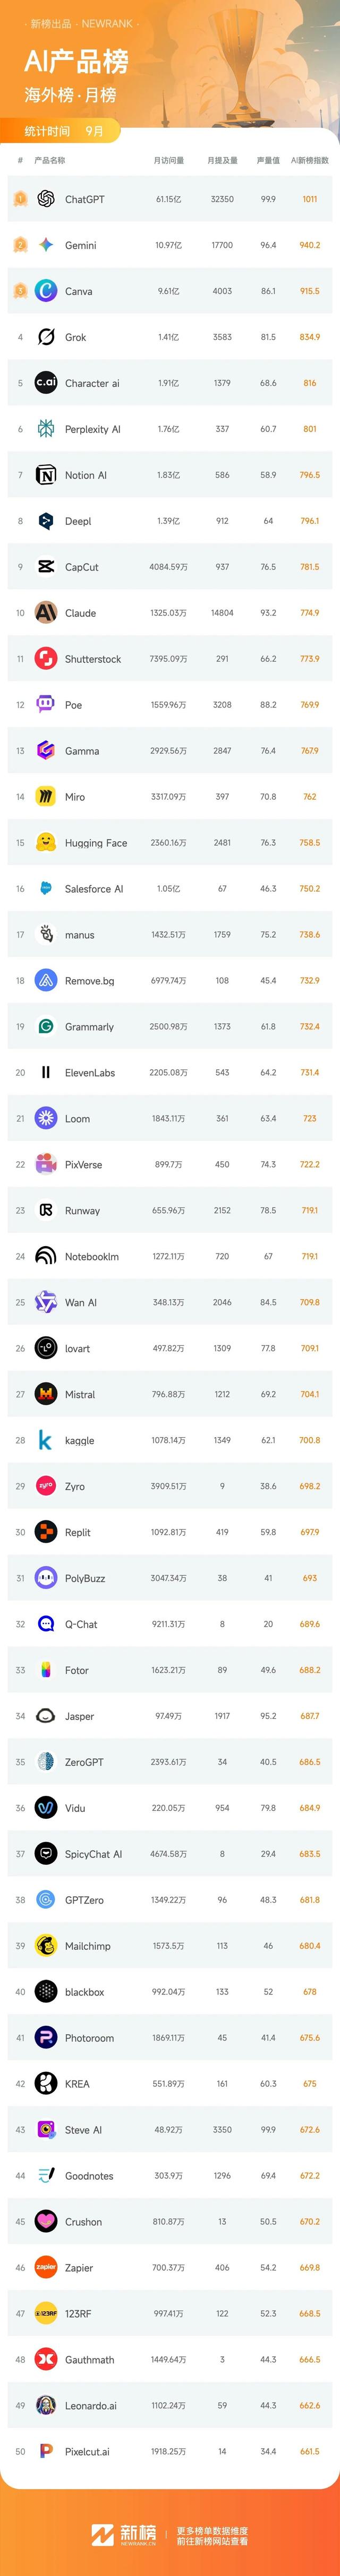Click the gold first-place medal icon
340x2576 pixels.
click(20, 199)
